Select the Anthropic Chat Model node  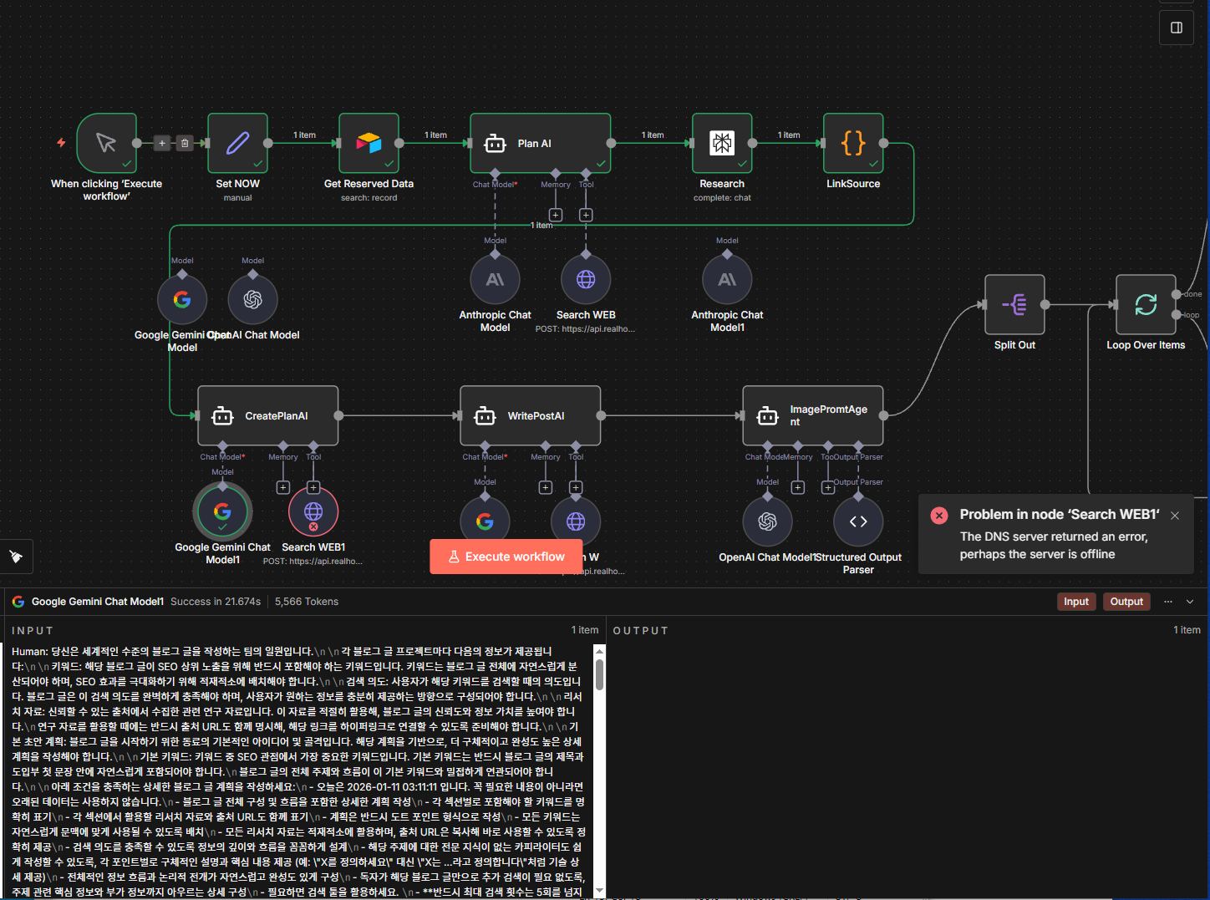click(495, 279)
